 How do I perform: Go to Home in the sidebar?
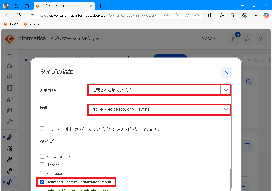[10, 66]
